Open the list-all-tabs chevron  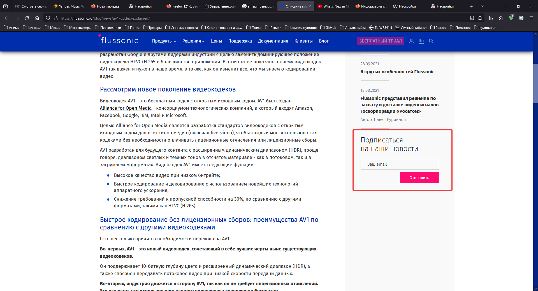pyautogui.click(x=483, y=6)
